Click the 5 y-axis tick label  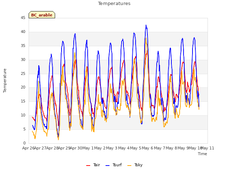pyautogui.click(x=24, y=129)
